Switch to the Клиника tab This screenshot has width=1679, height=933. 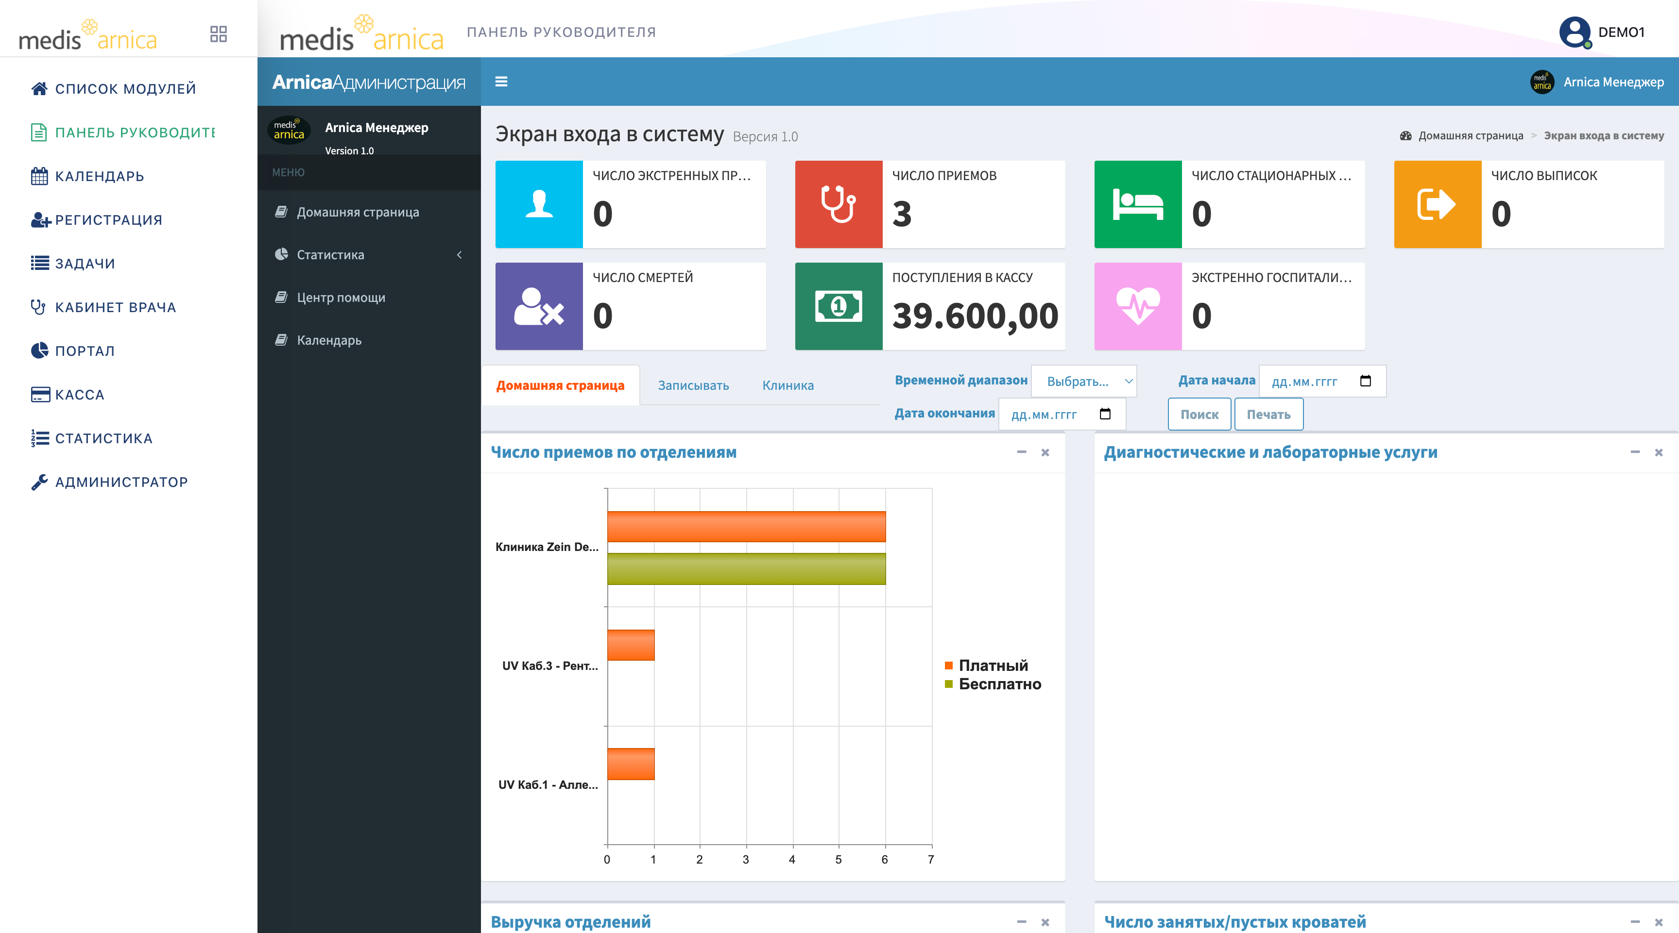click(x=788, y=385)
